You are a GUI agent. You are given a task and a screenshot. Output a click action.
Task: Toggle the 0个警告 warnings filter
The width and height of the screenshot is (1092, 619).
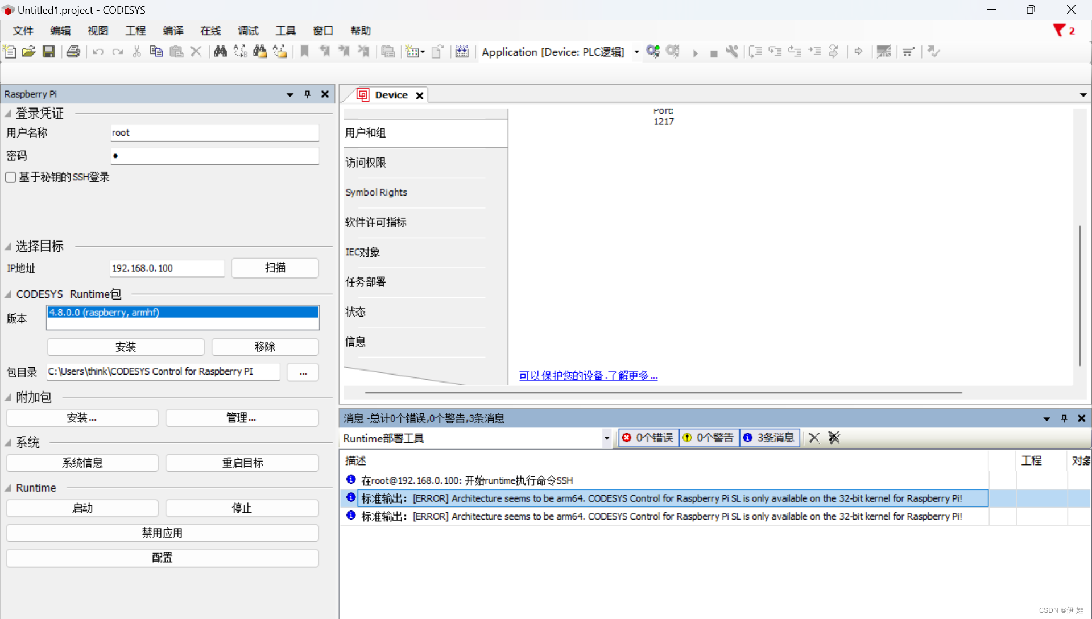click(709, 438)
